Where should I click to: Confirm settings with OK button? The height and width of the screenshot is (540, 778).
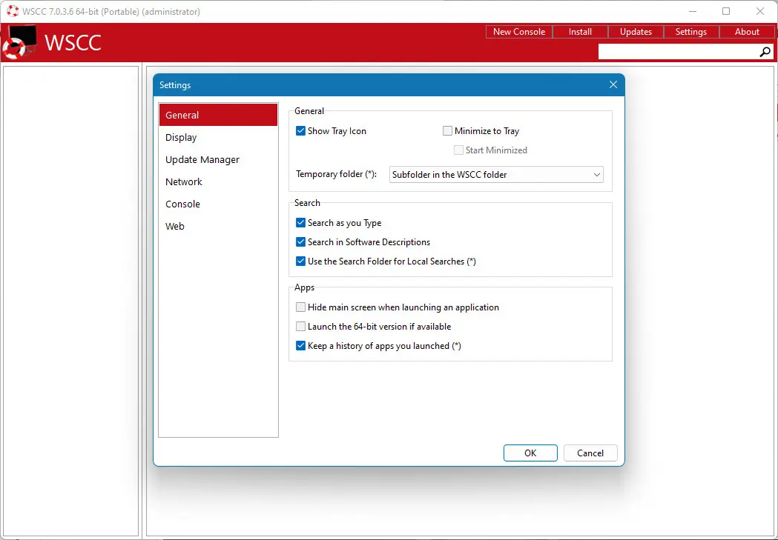pos(530,453)
